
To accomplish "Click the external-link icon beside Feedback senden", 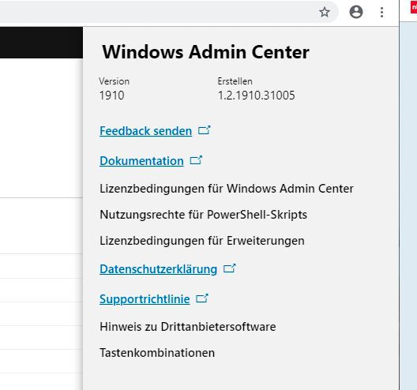I will coord(205,130).
